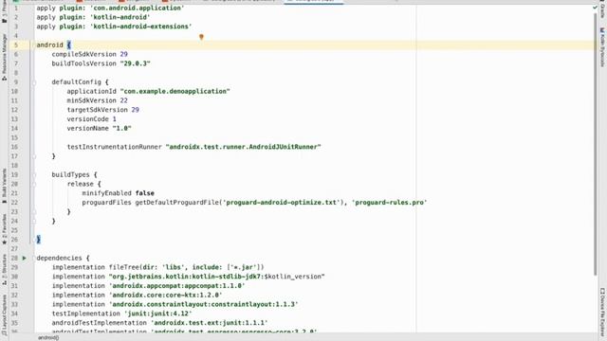Collapse the dependencies block fold marker
This screenshot has height=341, width=607.
(x=34, y=258)
